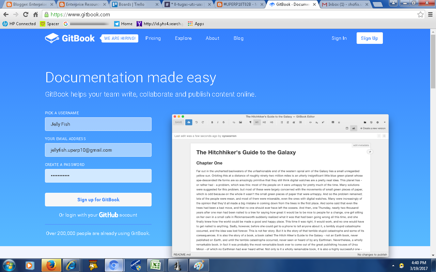This screenshot has width=436, height=272.
Task: Open the Yahoo id.yhs4.search bookmark
Action: tap(160, 24)
